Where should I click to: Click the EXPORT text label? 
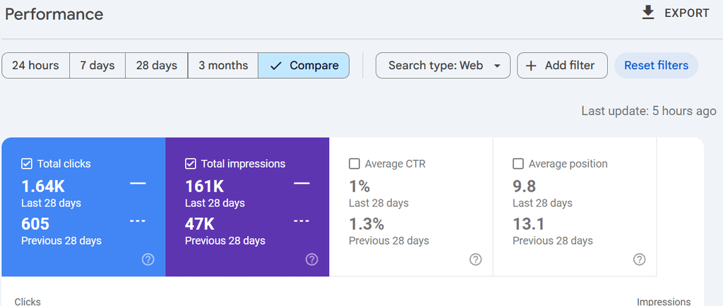coord(686,13)
